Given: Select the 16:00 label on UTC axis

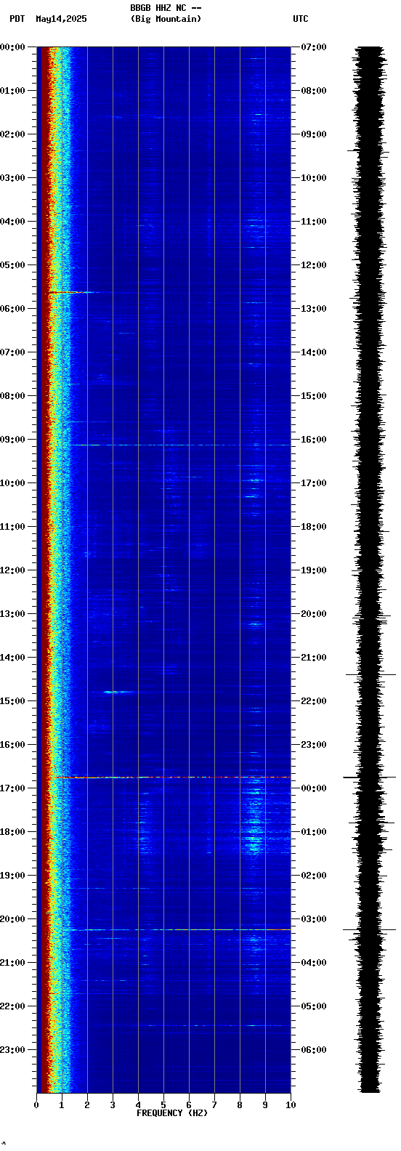Looking at the screenshot, I should [314, 440].
